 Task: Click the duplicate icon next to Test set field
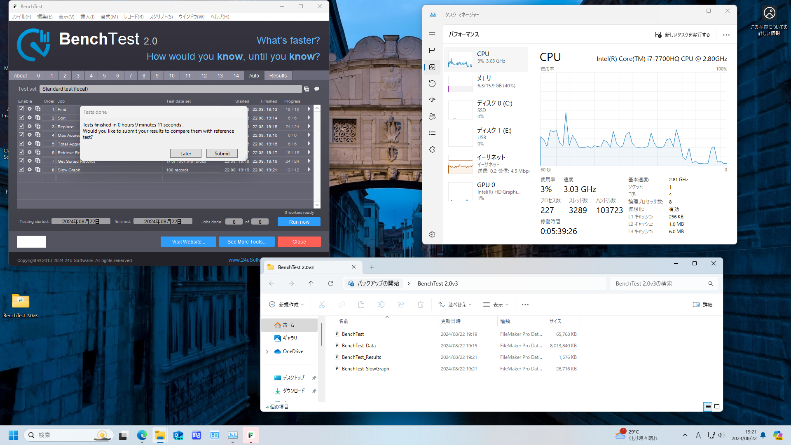(x=307, y=89)
